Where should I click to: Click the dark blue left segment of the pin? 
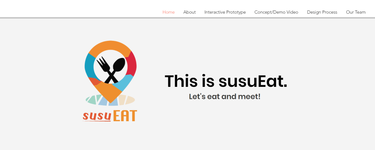pos(89,66)
